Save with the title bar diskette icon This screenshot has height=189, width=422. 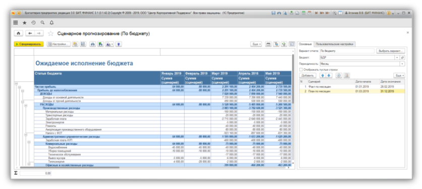tap(273, 13)
